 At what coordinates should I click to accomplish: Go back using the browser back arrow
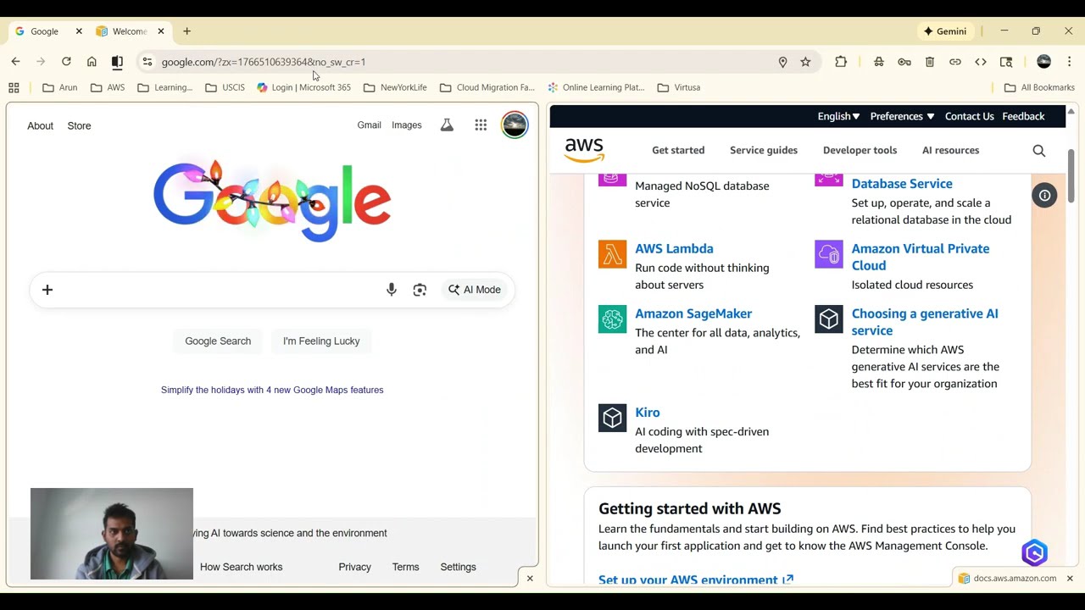coord(15,62)
